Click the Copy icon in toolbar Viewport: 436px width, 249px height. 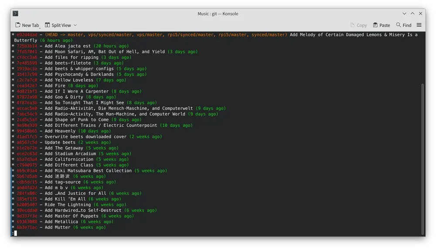tap(352, 25)
